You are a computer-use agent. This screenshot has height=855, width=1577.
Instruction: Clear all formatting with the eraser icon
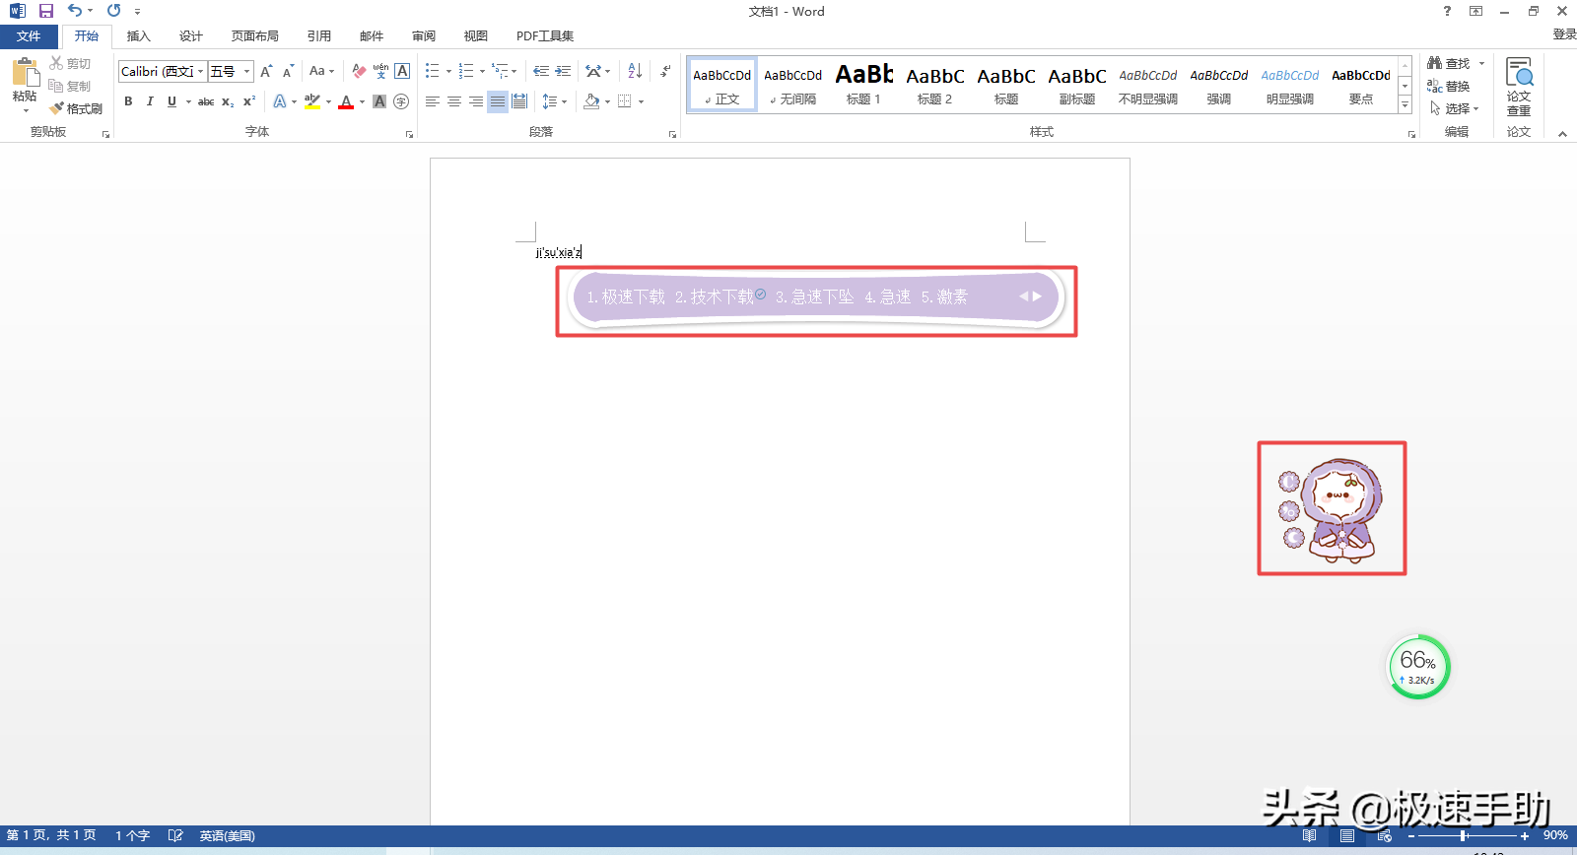coord(359,71)
